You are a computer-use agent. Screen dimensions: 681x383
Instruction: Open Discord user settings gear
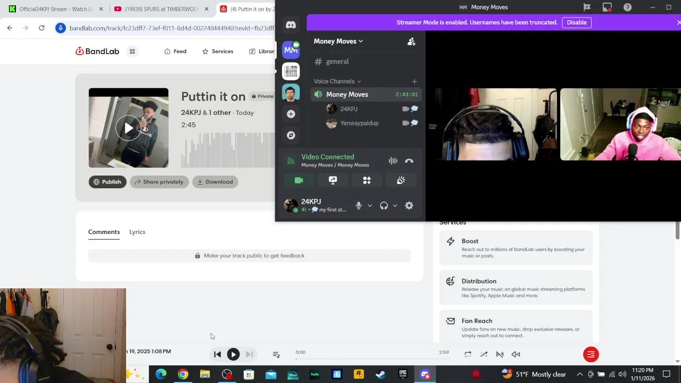409,205
